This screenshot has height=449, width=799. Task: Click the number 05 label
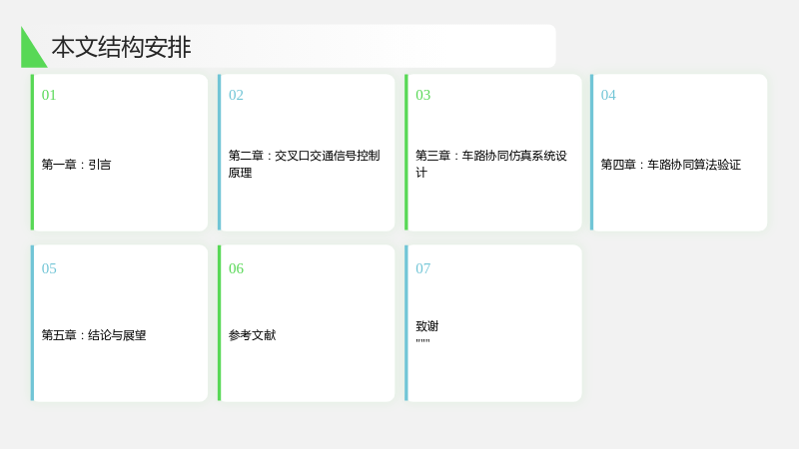click(x=49, y=268)
